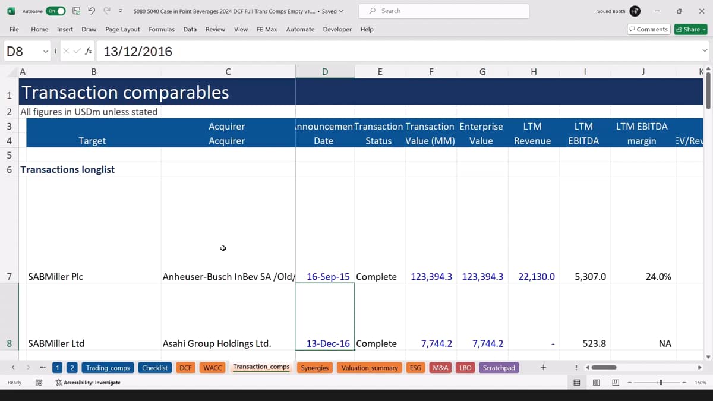
Task: Click Accessibility: Investigate in status bar
Action: point(88,383)
